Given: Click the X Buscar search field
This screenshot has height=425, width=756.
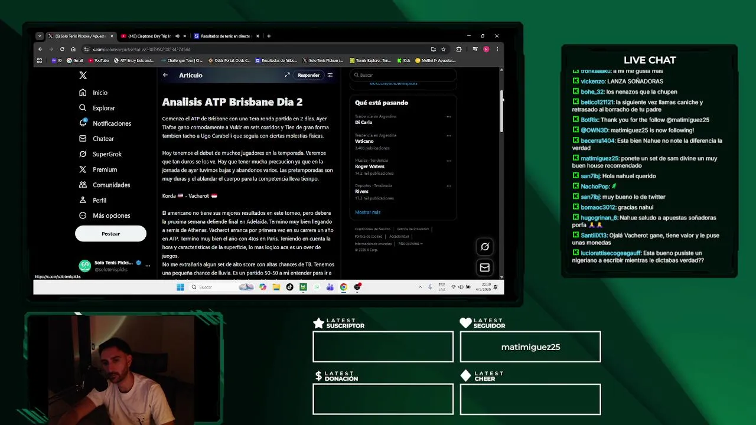Looking at the screenshot, I should (x=403, y=75).
